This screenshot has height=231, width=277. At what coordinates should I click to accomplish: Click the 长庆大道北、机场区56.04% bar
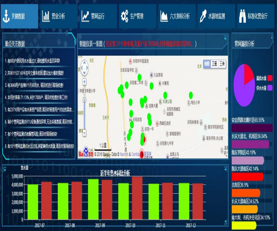point(251,144)
